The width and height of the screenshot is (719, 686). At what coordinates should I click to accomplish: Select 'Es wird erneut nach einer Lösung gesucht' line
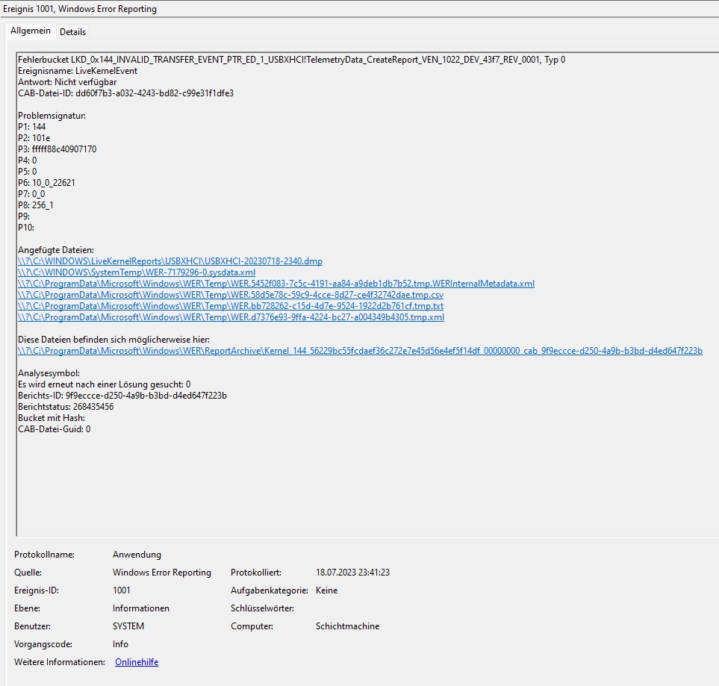[104, 384]
